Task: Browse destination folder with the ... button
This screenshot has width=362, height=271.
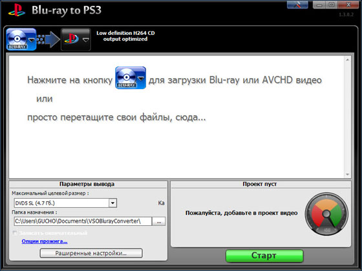Action: 159,221
